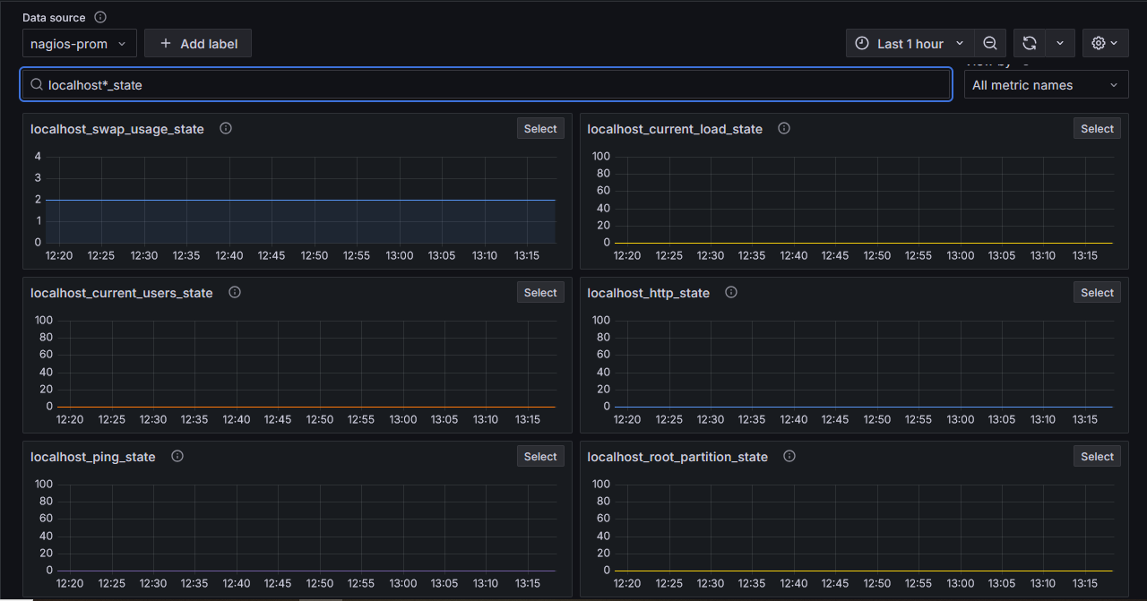The width and height of the screenshot is (1147, 601).
Task: Select the localhost_swap_usage_state metric
Action: click(540, 128)
